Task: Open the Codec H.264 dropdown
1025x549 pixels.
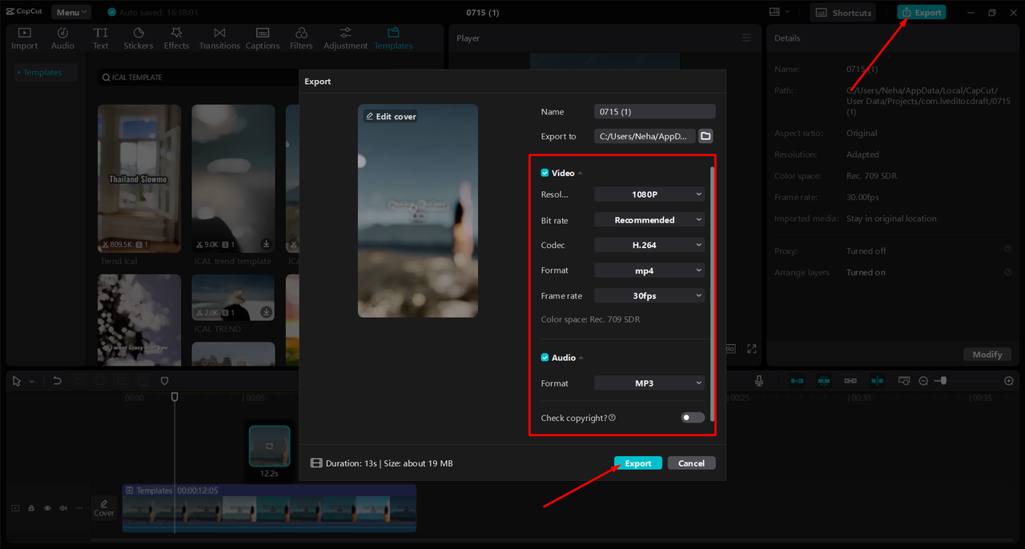Action: (649, 245)
